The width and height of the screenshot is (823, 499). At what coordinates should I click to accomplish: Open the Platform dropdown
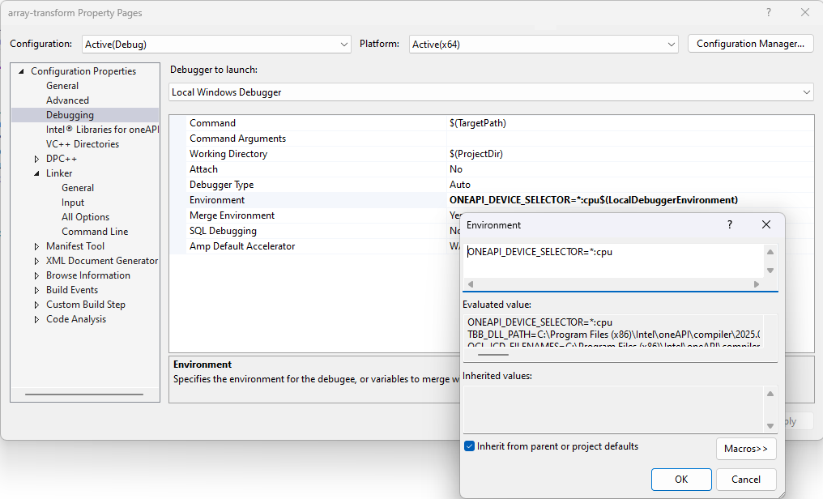click(x=671, y=44)
